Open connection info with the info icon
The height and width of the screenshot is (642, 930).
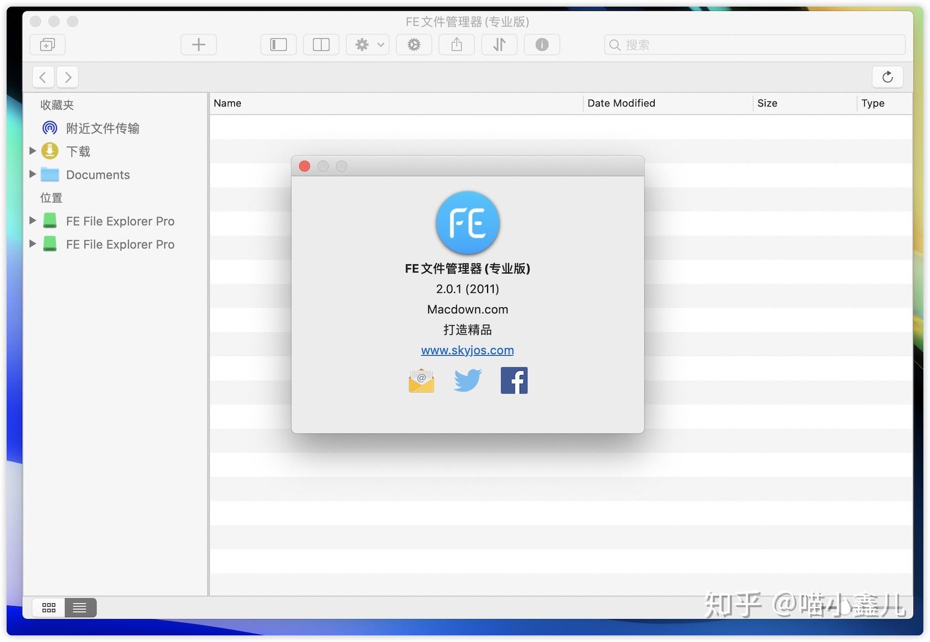(542, 45)
